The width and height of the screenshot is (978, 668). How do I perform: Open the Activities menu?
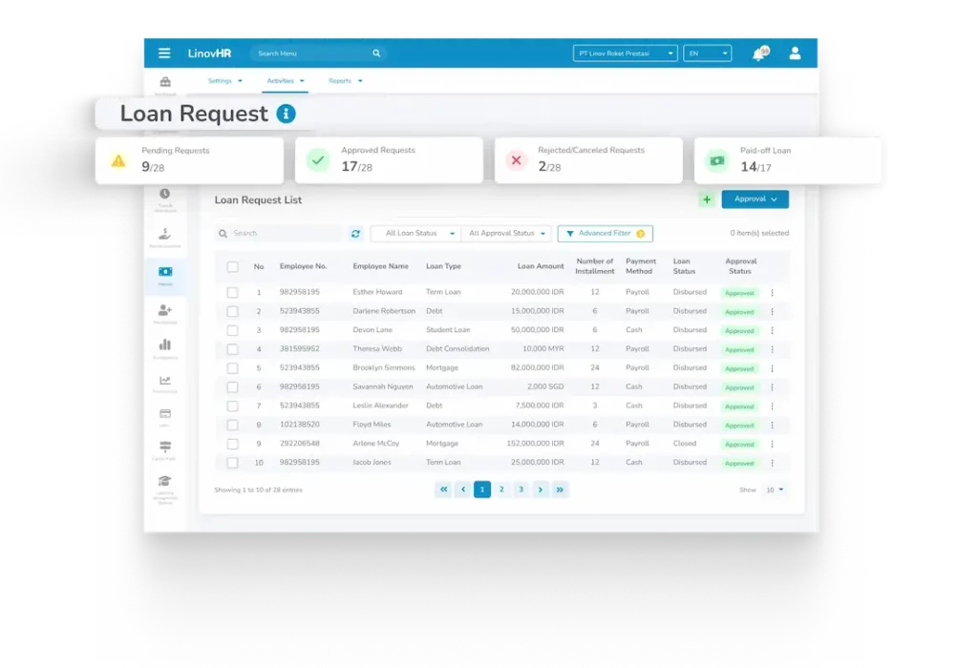[x=286, y=81]
